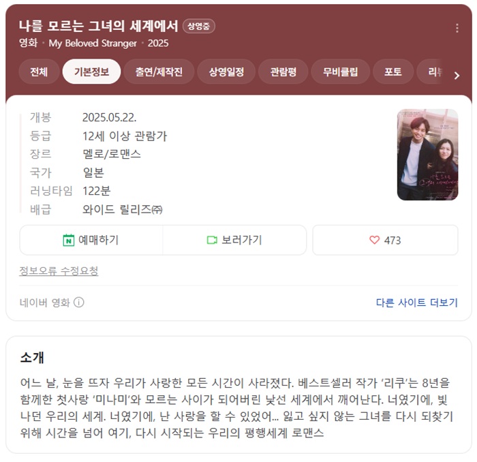Click the info icon beside 네이버 영화
477x462 pixels.
point(79,303)
